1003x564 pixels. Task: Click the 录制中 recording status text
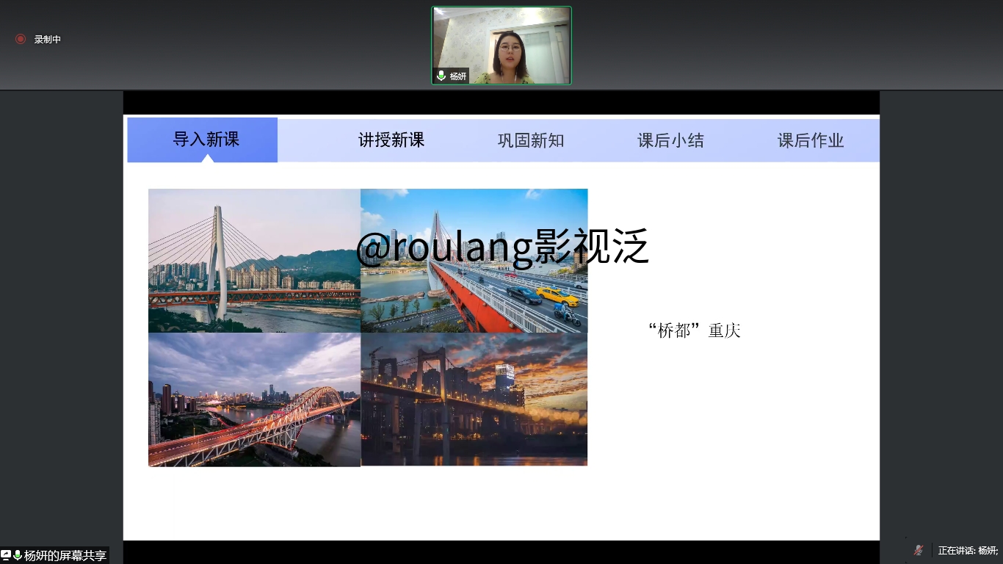pos(48,40)
